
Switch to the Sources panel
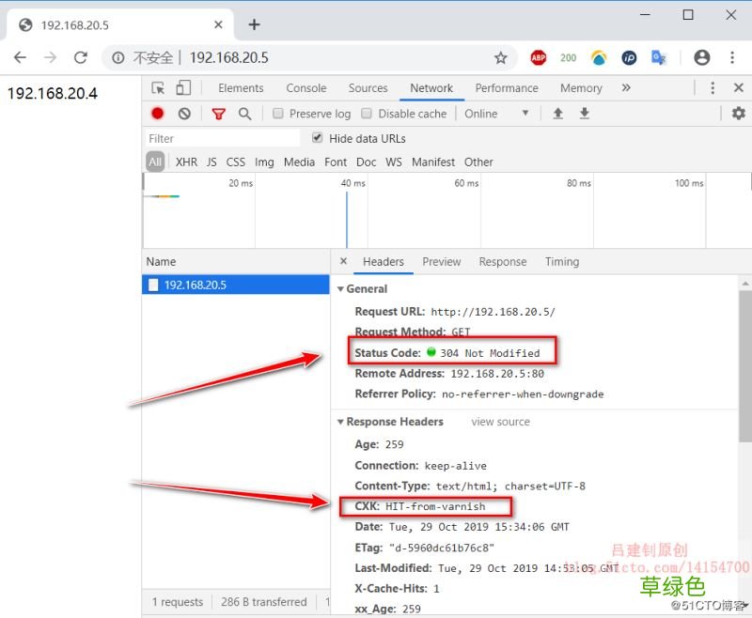click(368, 88)
